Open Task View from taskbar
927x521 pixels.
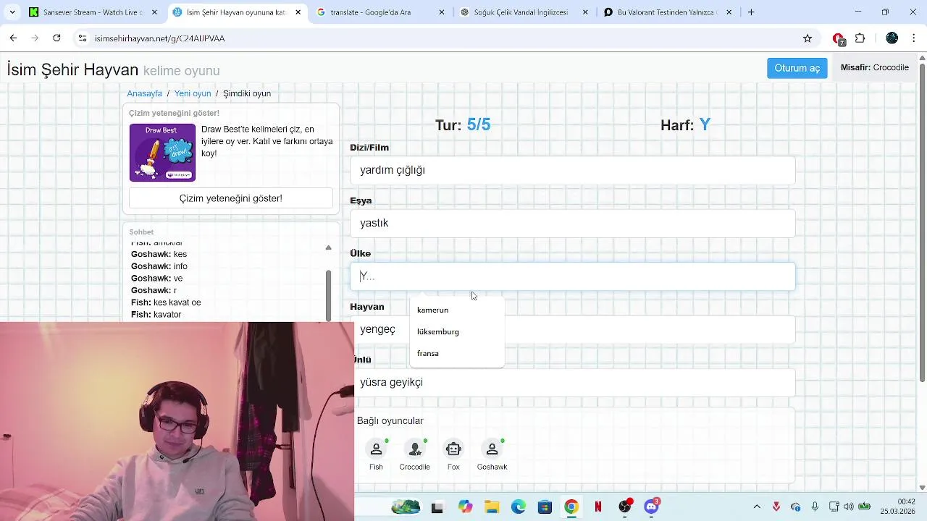pyautogui.click(x=437, y=508)
